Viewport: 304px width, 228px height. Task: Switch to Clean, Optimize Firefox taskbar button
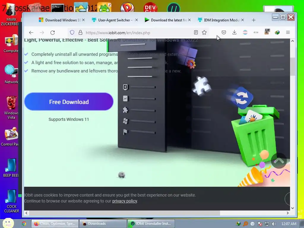55,224
